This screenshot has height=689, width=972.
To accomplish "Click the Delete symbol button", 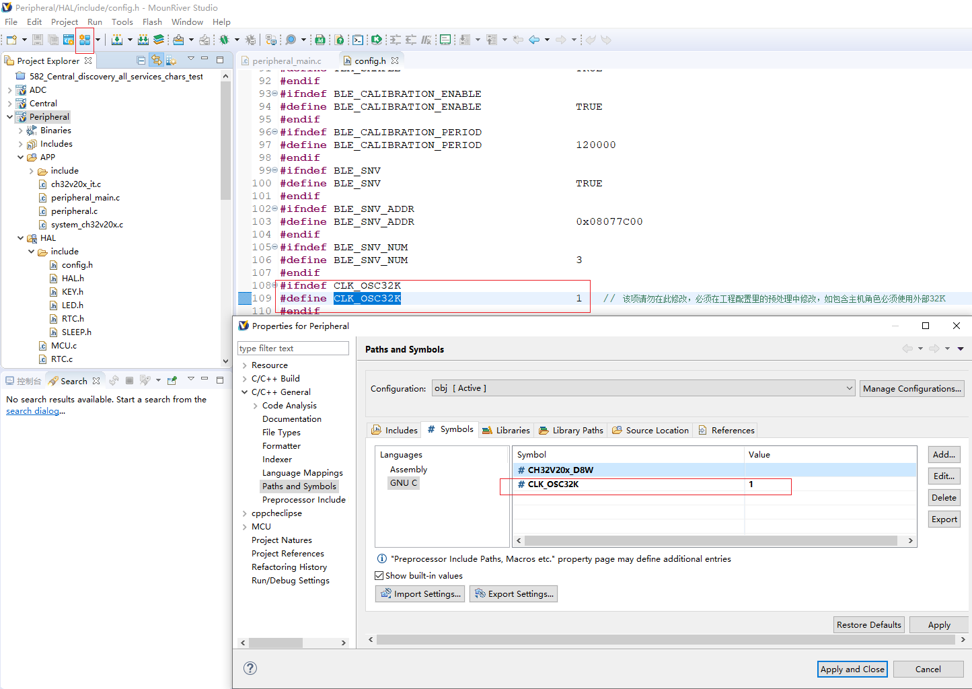I will [944, 498].
